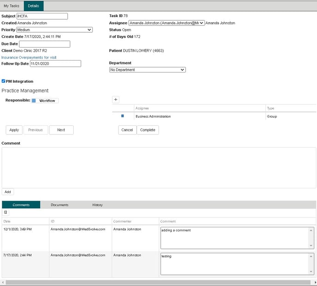Viewport: 317px width, 286px height.
Task: Expand the Department dropdown
Action: click(x=147, y=70)
